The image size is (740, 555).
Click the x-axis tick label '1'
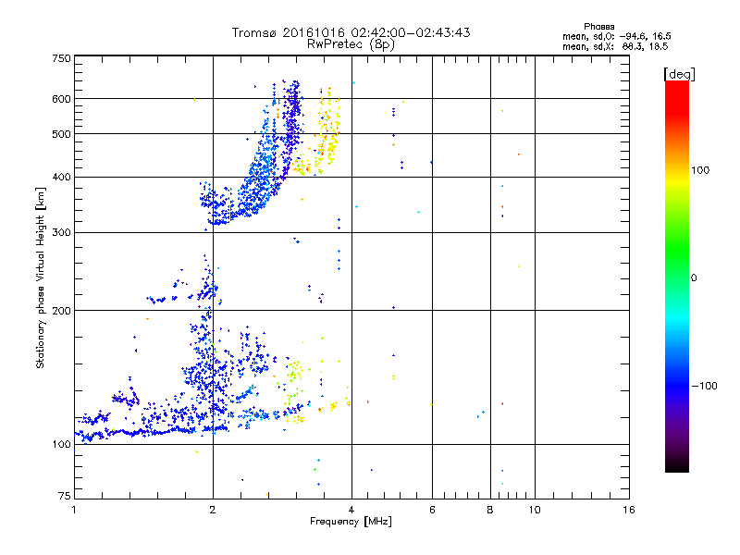tap(74, 510)
